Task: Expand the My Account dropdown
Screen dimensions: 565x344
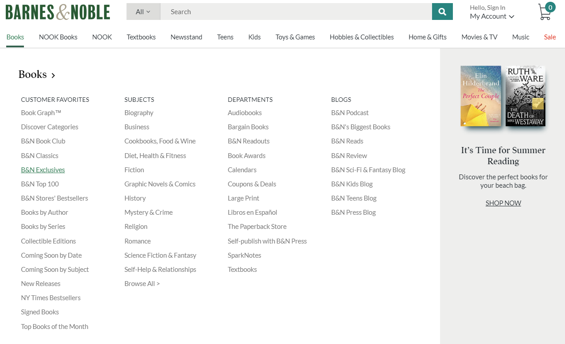Action: 492,16
